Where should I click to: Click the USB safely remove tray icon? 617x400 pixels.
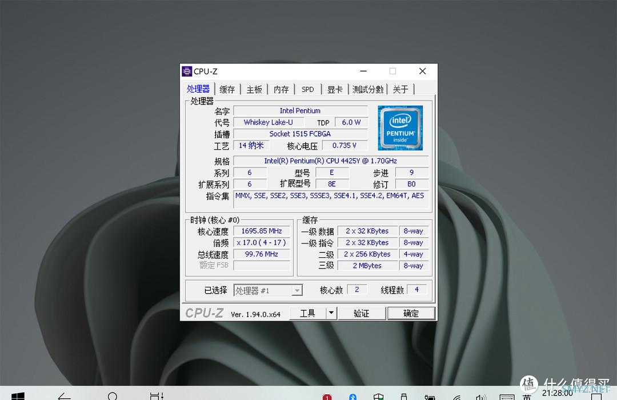(403, 397)
